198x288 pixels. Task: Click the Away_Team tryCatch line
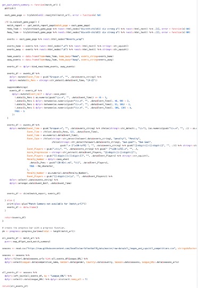click(98, 32)
